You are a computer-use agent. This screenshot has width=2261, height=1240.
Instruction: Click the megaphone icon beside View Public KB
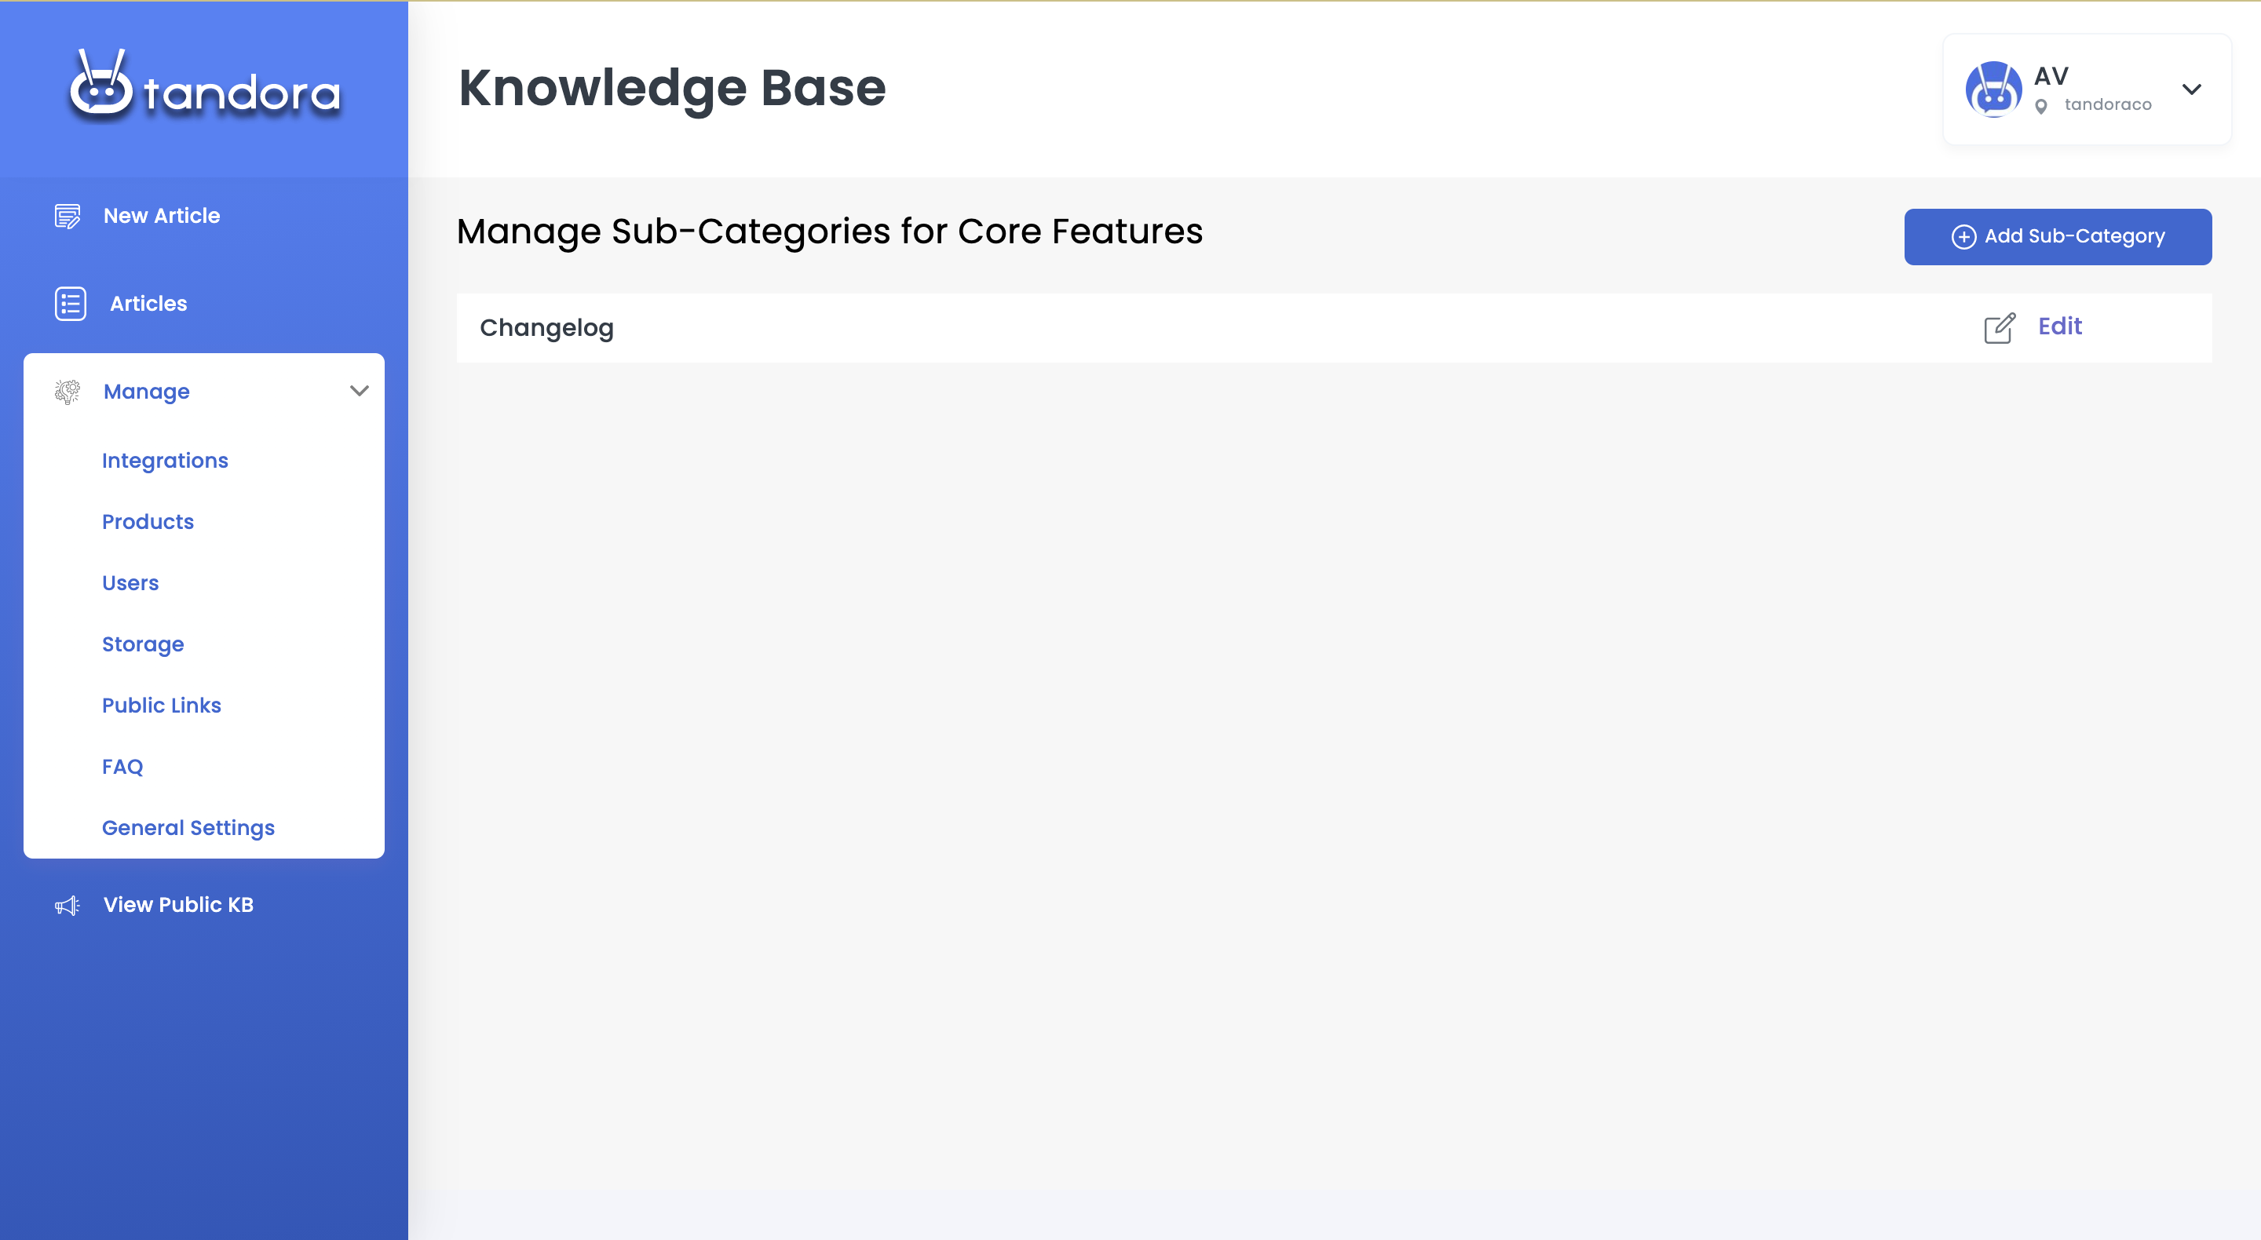(68, 905)
